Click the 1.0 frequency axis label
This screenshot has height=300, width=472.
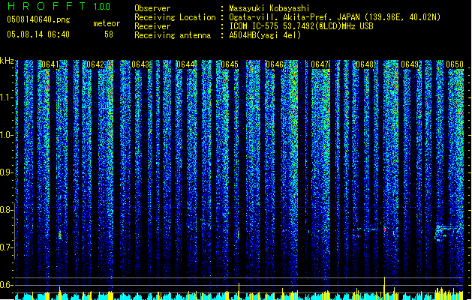coord(7,135)
